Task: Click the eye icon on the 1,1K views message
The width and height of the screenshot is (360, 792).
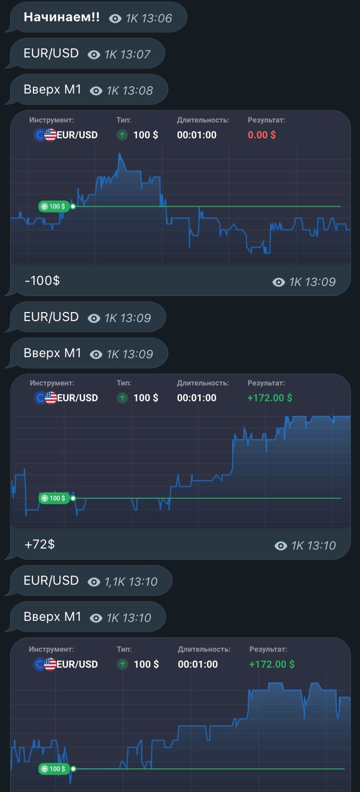Action: (x=94, y=582)
